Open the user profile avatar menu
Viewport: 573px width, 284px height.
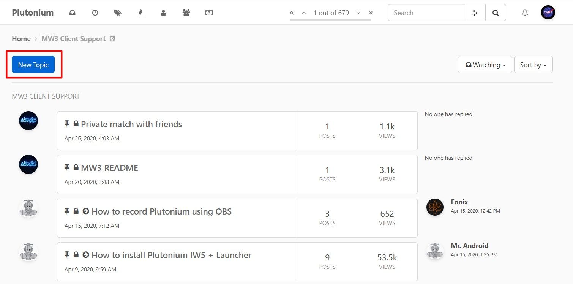click(x=548, y=13)
